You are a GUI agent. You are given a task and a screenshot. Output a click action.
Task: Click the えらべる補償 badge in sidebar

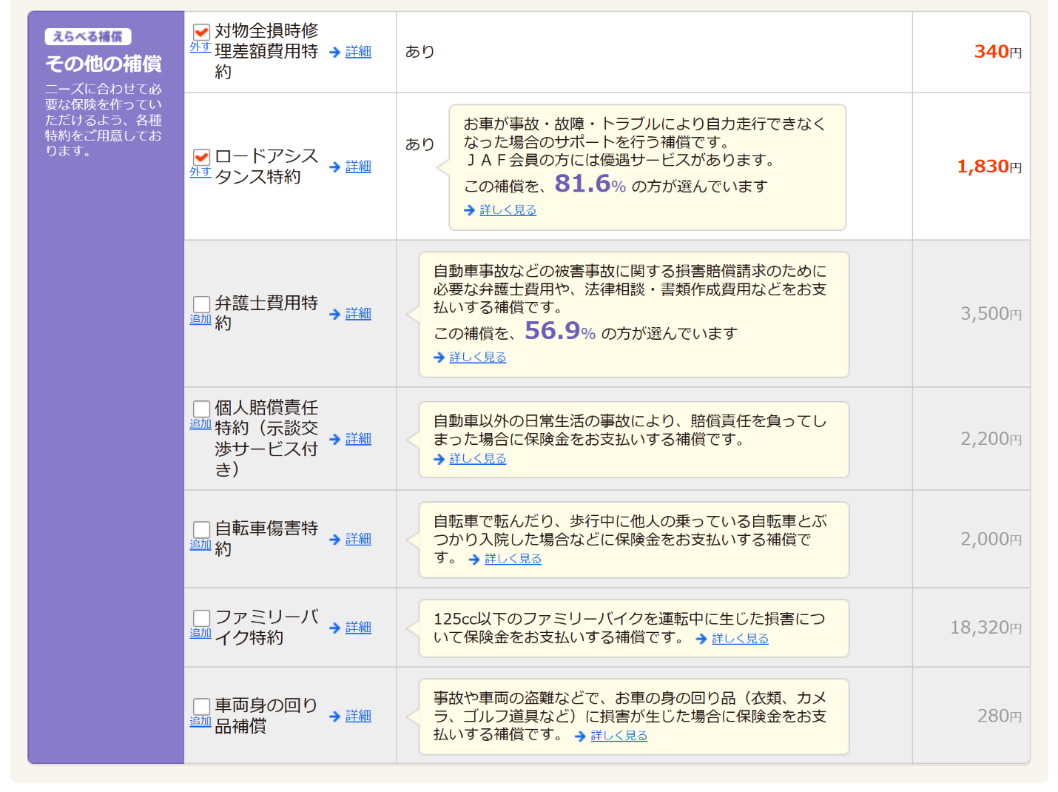[x=88, y=37]
